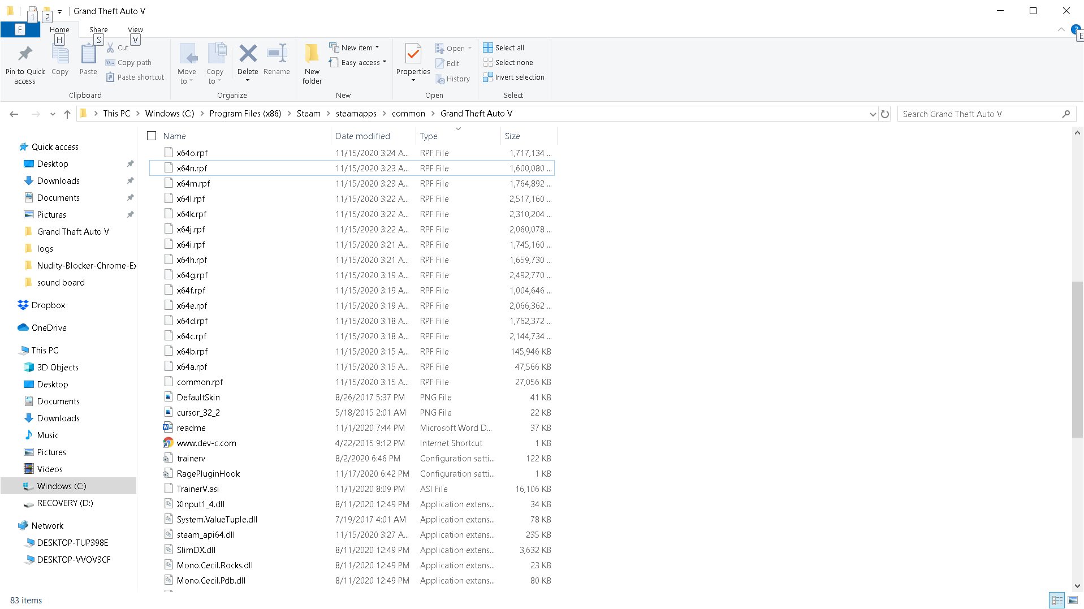The image size is (1084, 609).
Task: Click the Delete X icon
Action: [248, 54]
